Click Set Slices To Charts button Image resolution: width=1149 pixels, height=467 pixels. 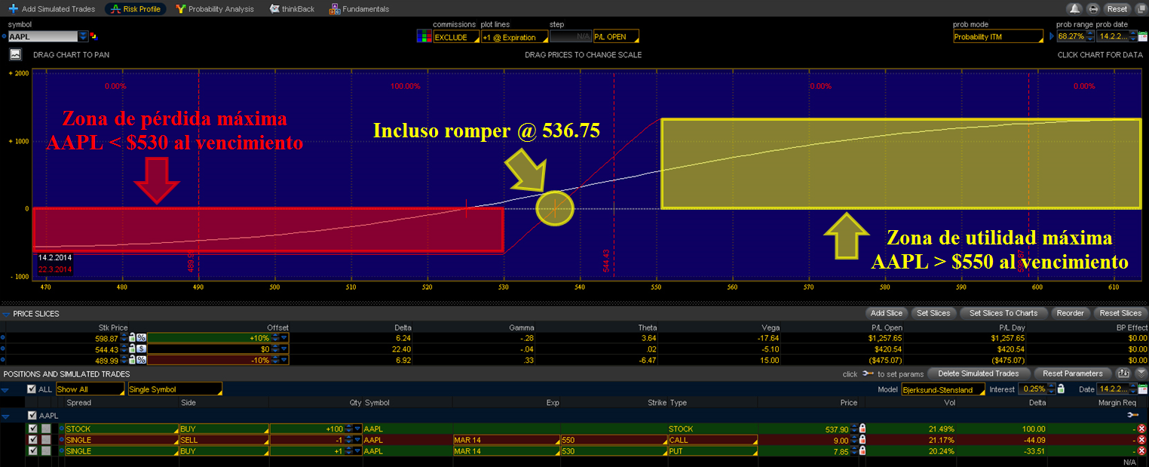[x=1003, y=313]
